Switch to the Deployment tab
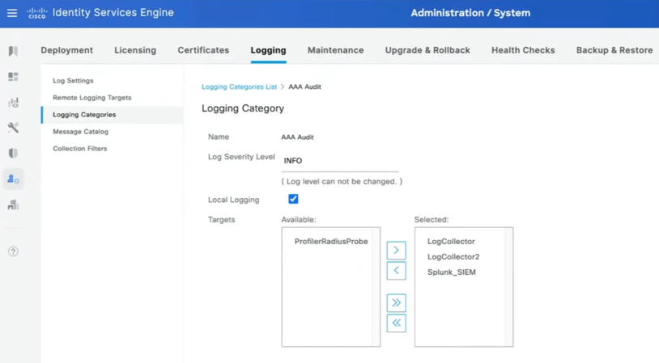 (x=67, y=50)
